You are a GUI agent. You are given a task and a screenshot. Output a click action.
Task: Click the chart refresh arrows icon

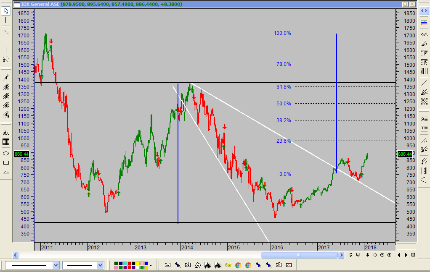pyautogui.click(x=350, y=255)
